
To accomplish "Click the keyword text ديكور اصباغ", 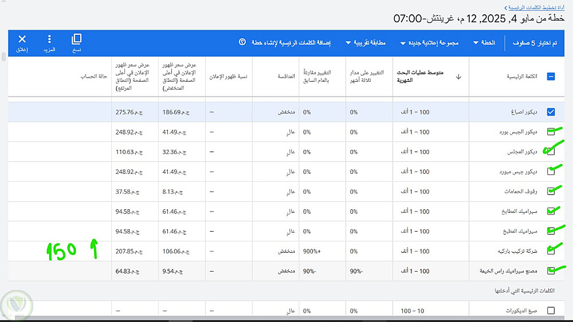I will tap(524, 112).
